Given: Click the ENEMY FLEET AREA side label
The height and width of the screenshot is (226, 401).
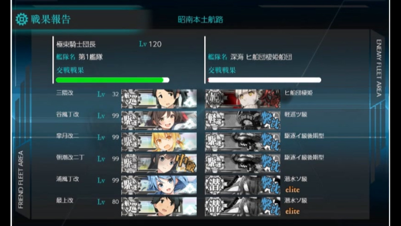Looking at the screenshot, I should tap(379, 68).
